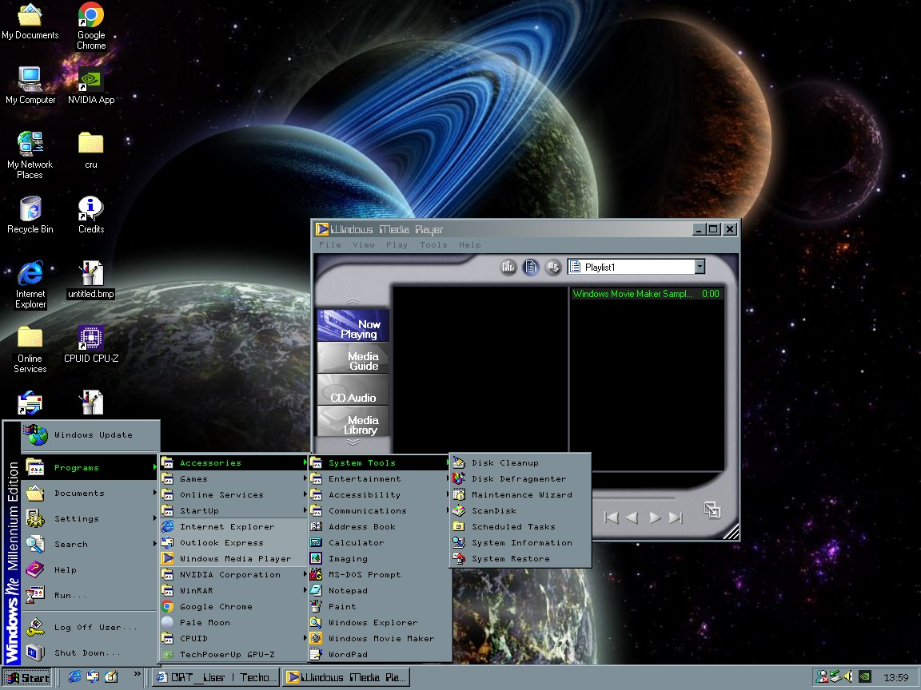
Task: Open Outlook Express from Programs menu
Action: (x=233, y=543)
